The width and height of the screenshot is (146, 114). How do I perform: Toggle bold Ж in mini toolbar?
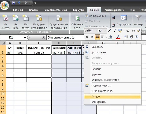(x=87, y=37)
